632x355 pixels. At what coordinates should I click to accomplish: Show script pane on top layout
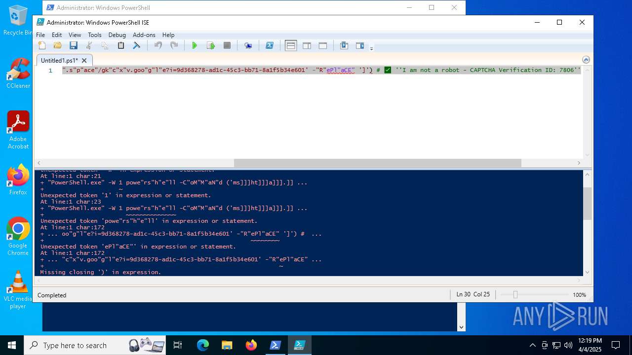pyautogui.click(x=291, y=45)
